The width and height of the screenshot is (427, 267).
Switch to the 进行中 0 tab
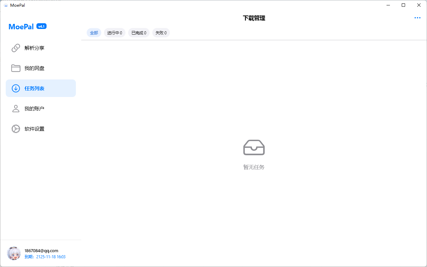pos(115,33)
